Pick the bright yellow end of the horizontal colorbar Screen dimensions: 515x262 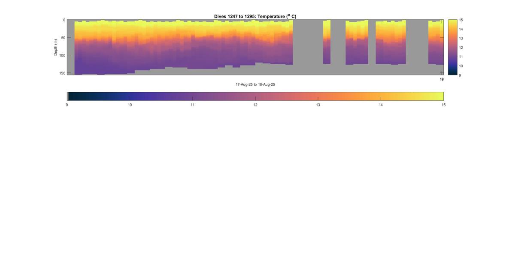(439, 96)
